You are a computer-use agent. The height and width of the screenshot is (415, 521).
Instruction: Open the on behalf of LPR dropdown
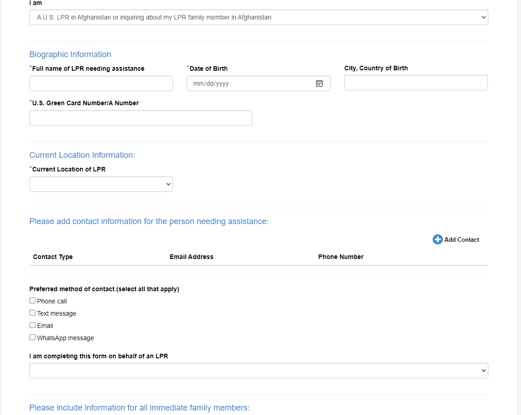pyautogui.click(x=258, y=371)
